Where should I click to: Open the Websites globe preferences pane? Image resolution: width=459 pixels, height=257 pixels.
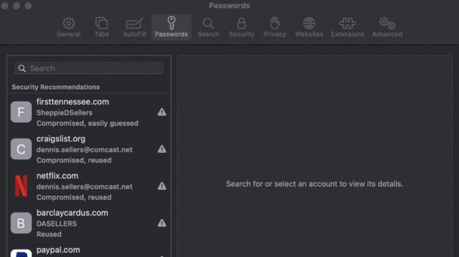[x=309, y=27]
